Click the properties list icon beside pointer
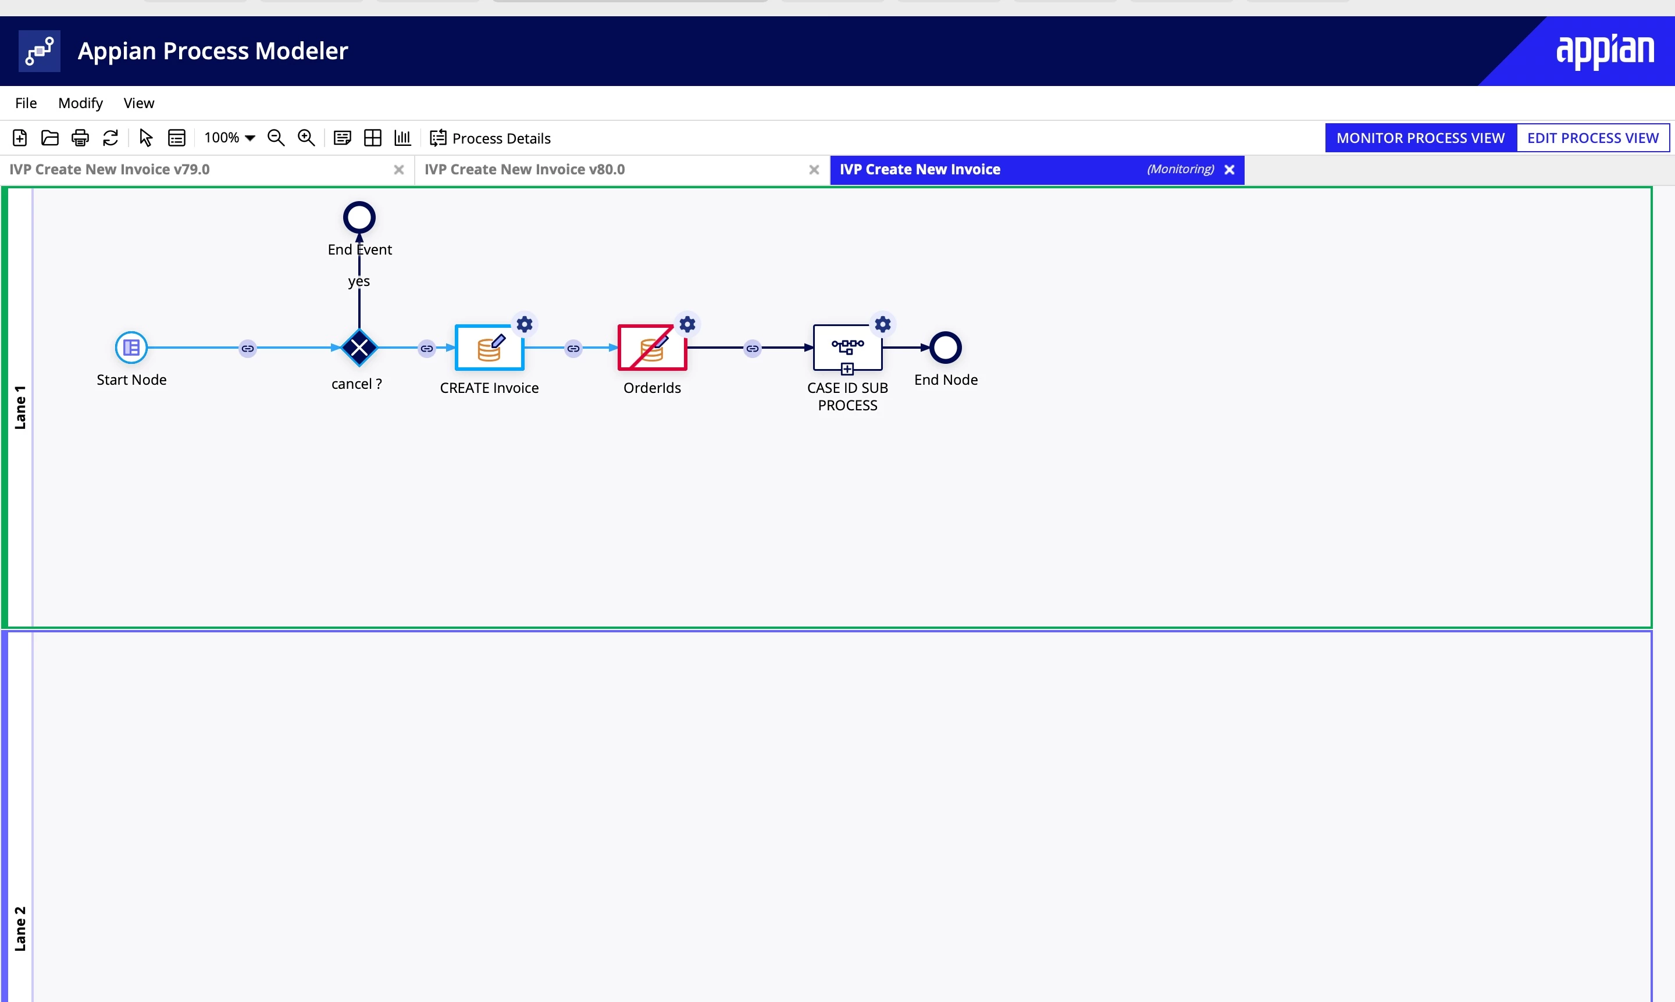The image size is (1675, 1002). point(176,138)
